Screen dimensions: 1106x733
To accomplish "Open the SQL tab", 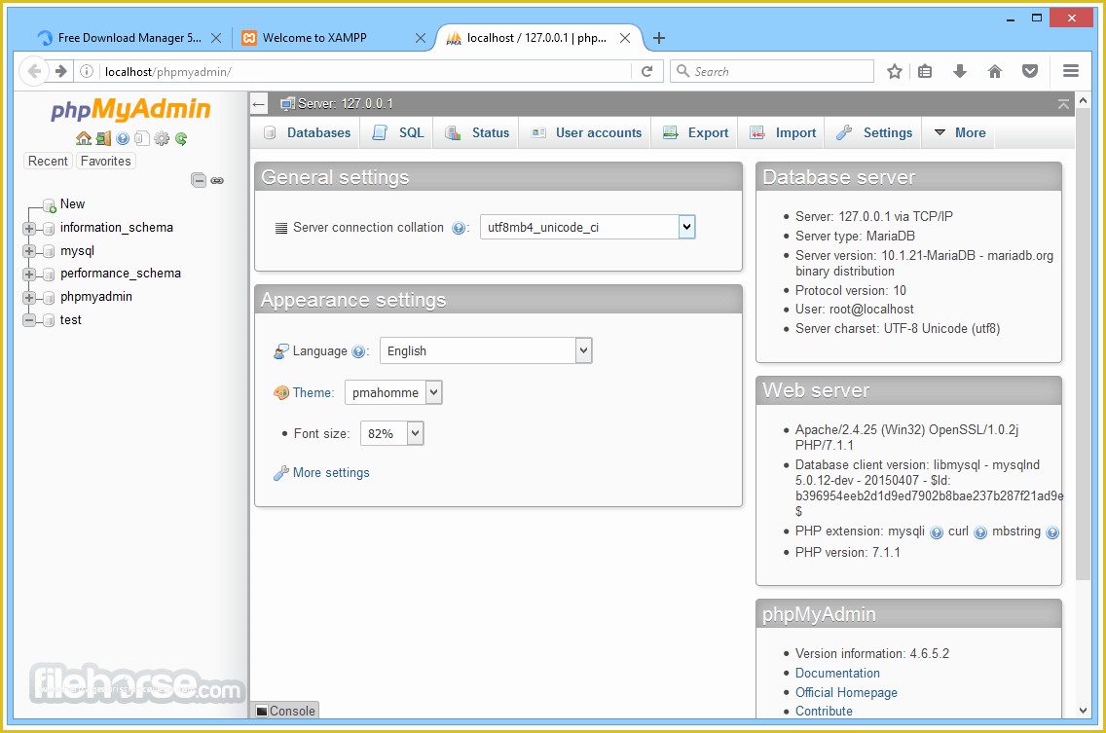I will click(398, 132).
